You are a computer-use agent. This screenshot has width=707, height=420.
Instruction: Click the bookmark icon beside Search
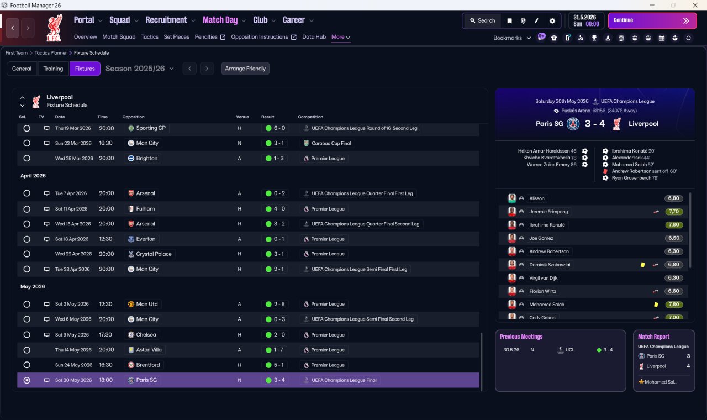coord(509,20)
